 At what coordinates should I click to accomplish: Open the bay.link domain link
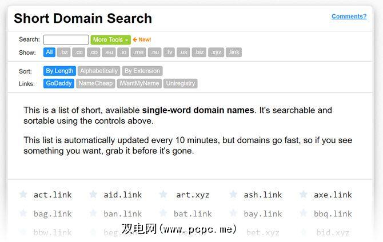click(263, 214)
